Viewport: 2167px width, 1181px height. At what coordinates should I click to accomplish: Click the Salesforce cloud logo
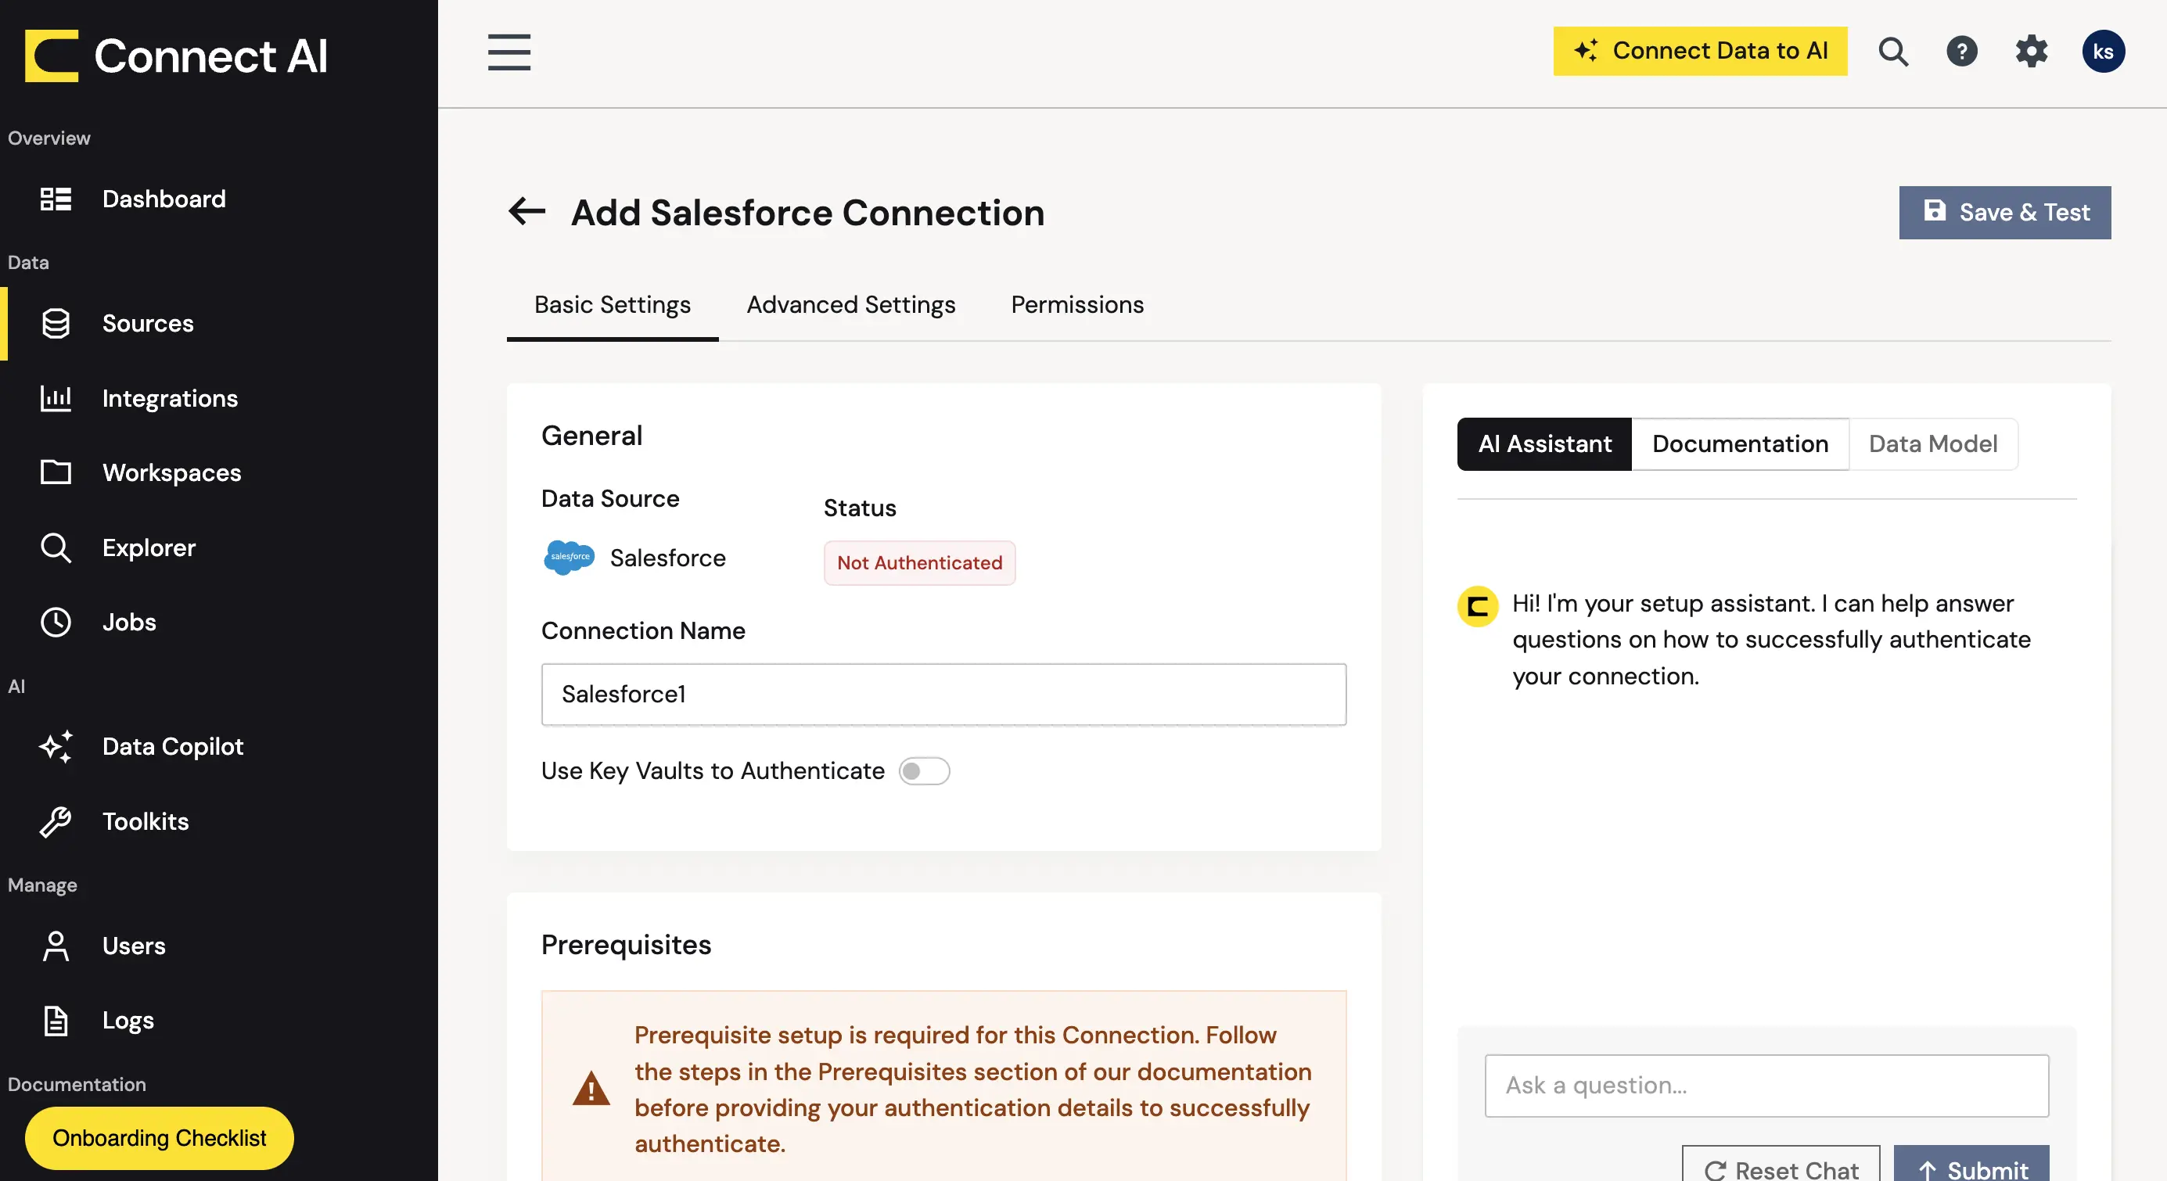point(569,558)
